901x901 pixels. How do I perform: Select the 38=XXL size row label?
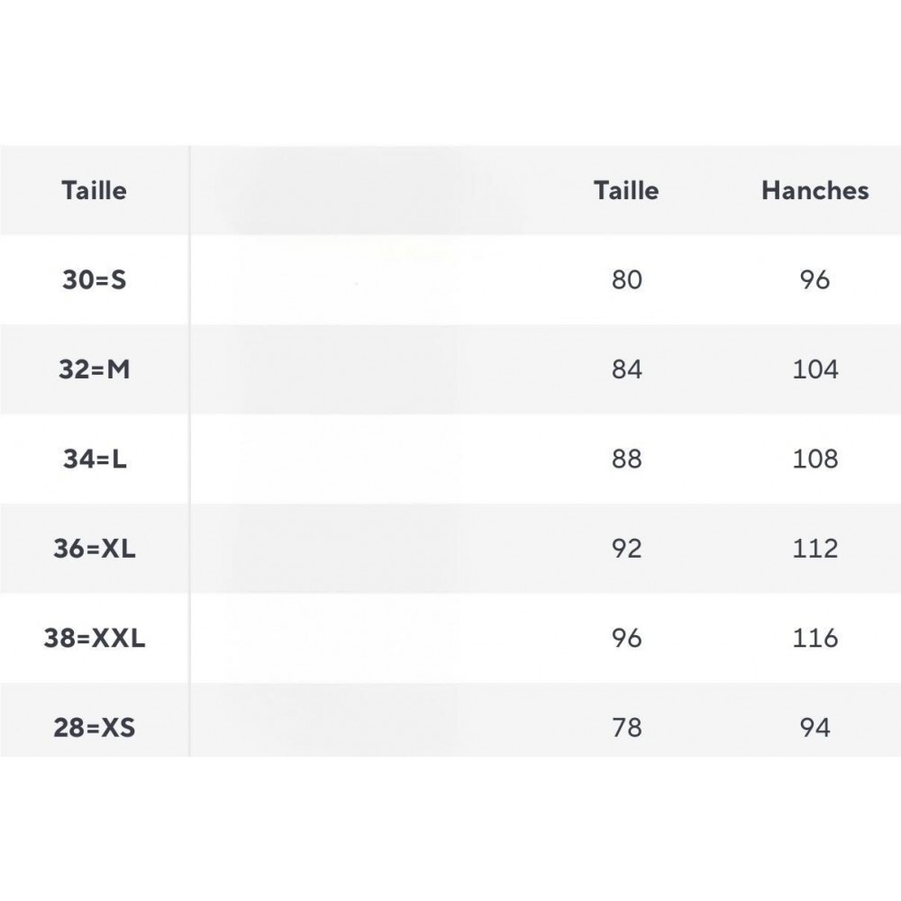click(x=95, y=638)
